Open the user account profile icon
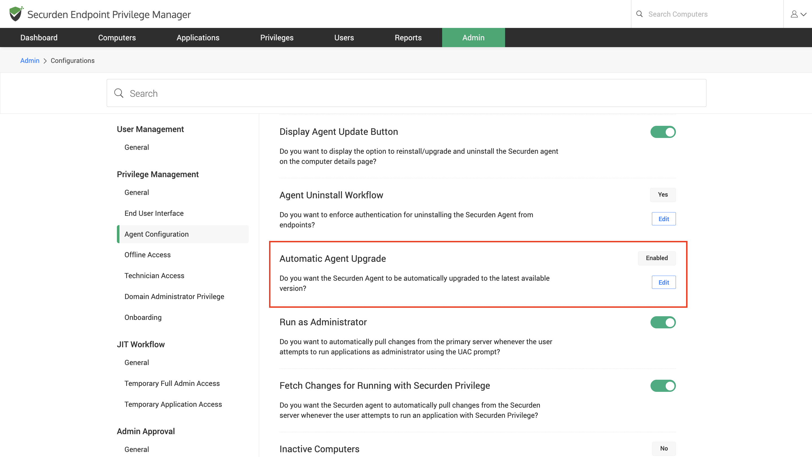The image size is (812, 457). pos(794,14)
